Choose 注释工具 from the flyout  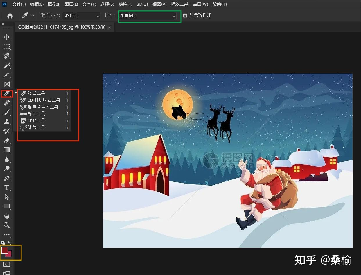(44, 120)
